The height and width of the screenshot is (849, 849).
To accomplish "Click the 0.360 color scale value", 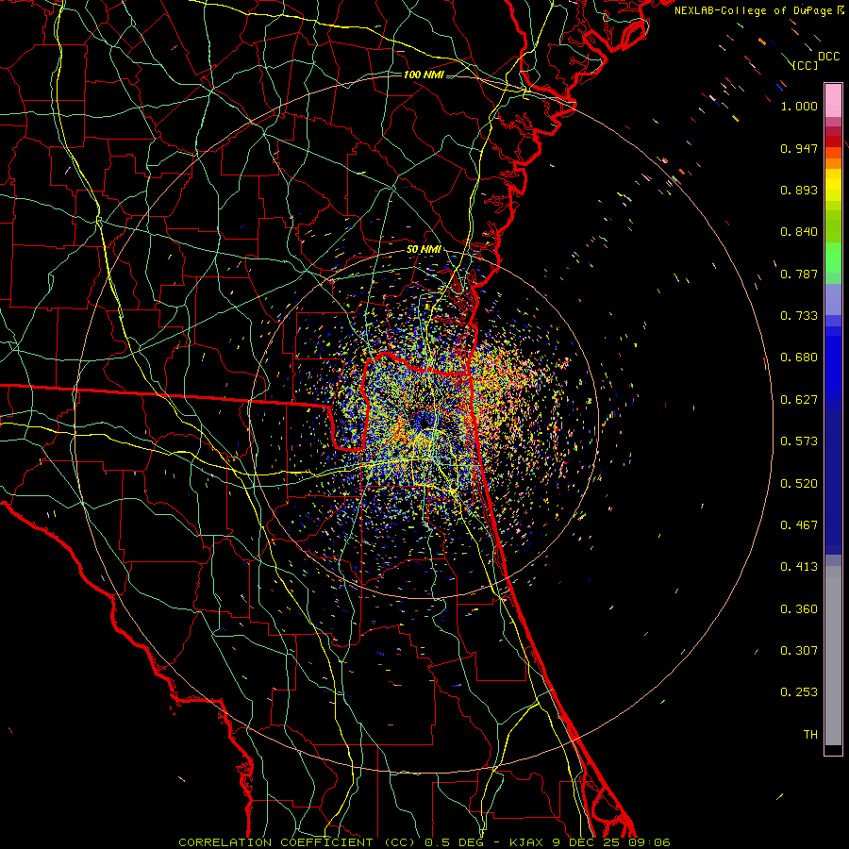I will click(799, 609).
